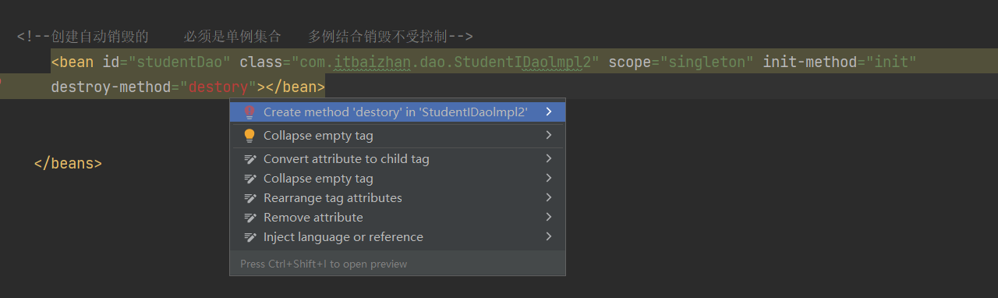Expand submenu arrow for Rearrange tag attributes
The height and width of the screenshot is (298, 998).
pyautogui.click(x=549, y=197)
